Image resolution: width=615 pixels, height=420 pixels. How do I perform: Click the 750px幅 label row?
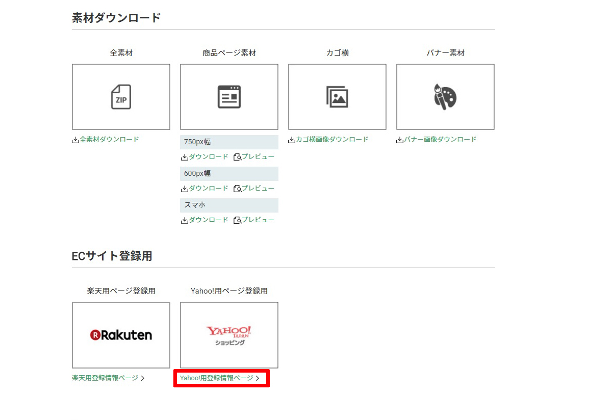click(229, 142)
